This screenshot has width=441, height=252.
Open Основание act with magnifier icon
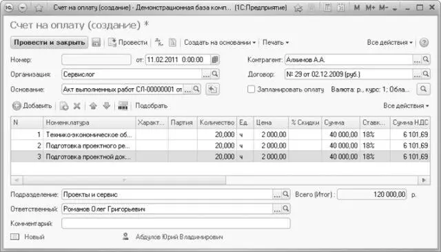click(196, 89)
